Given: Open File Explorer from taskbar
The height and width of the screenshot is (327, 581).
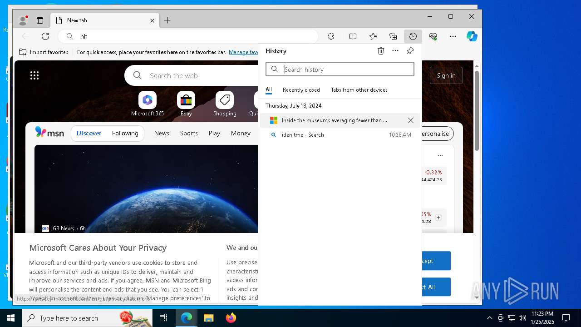Looking at the screenshot, I should click(208, 318).
